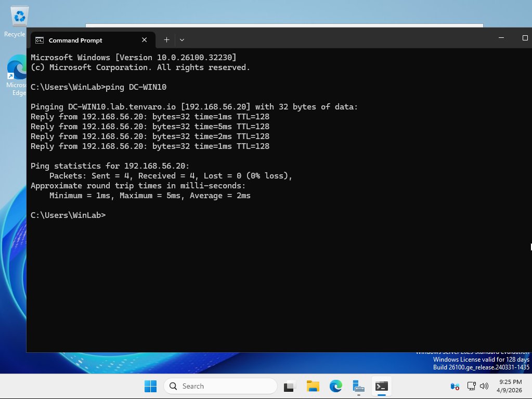Click the reply line with time=5ms
This screenshot has width=532, height=399.
pyautogui.click(x=150, y=126)
